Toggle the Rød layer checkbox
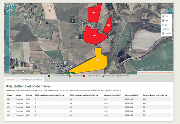This screenshot has width=180, height=124. pos(163,20)
